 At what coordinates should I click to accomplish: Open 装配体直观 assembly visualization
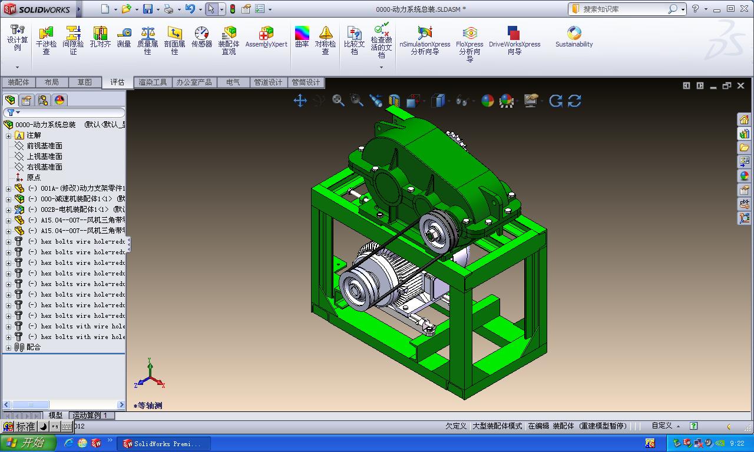click(x=229, y=40)
